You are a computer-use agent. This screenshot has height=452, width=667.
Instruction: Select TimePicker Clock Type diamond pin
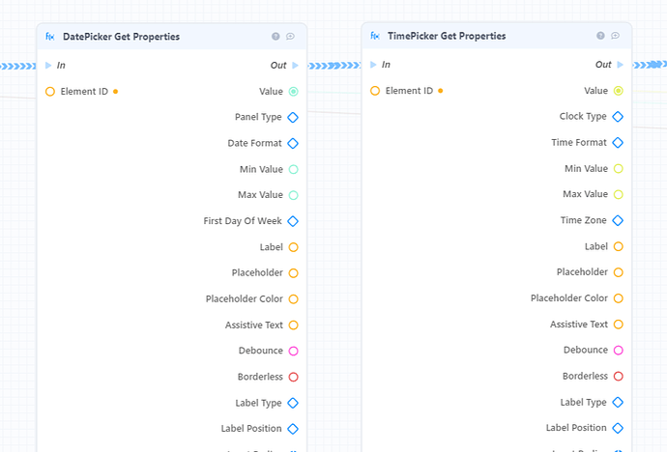click(x=618, y=117)
